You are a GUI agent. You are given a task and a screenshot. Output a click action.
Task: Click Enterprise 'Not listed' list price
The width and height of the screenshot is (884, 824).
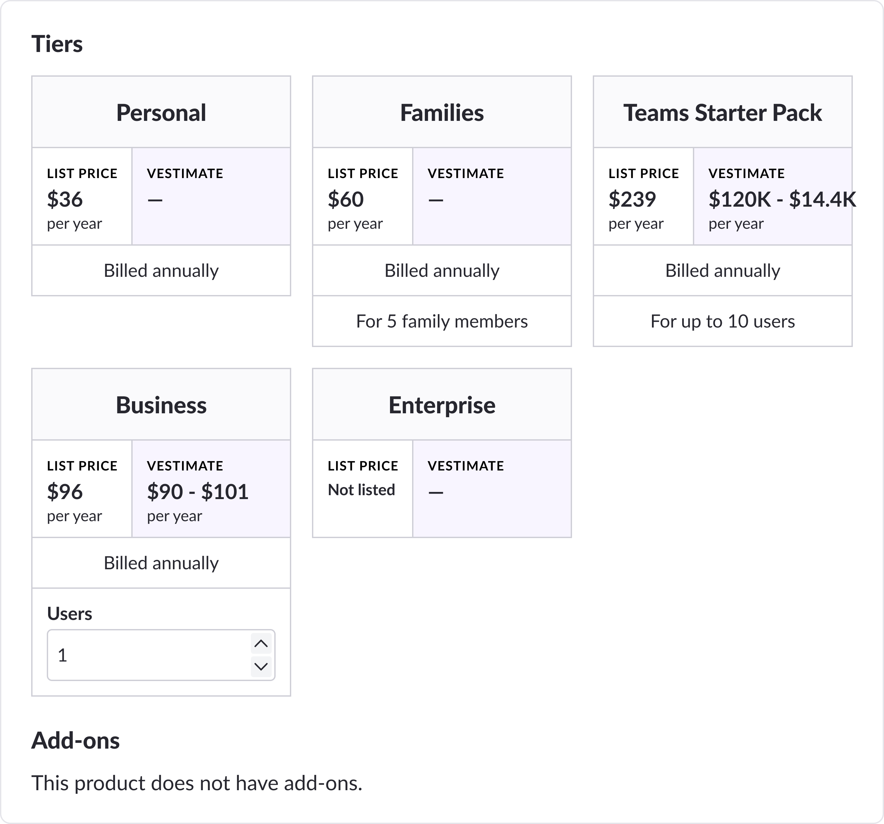[x=361, y=490]
